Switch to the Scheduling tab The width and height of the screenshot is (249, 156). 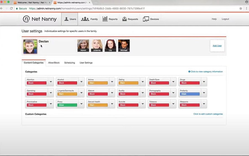(69, 63)
